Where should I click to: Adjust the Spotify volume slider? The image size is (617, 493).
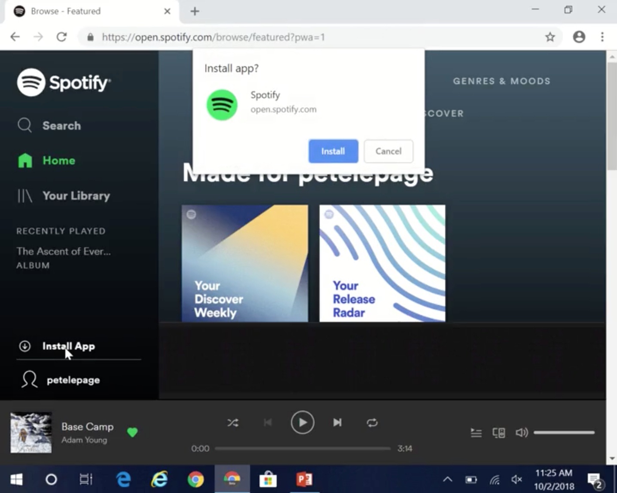click(564, 432)
